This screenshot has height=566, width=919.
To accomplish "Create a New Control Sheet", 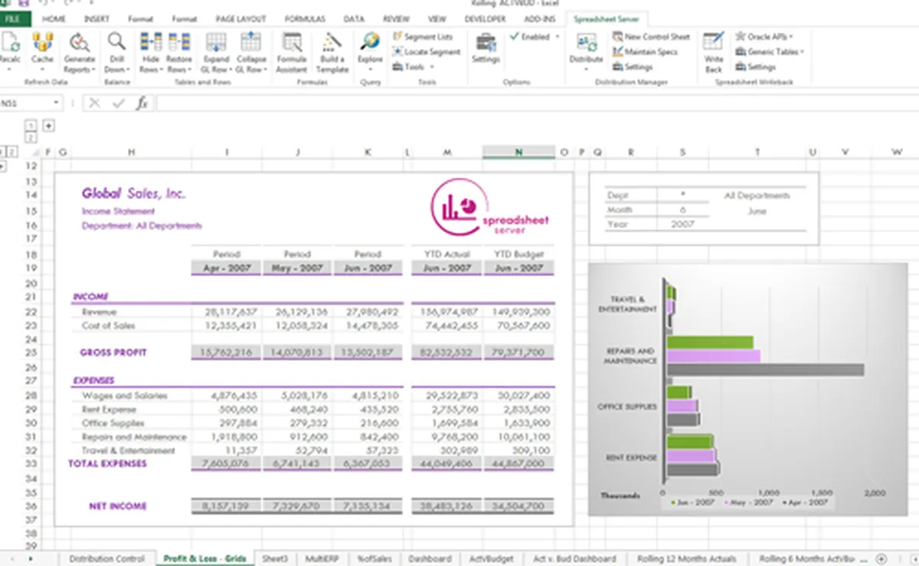I will 651,37.
